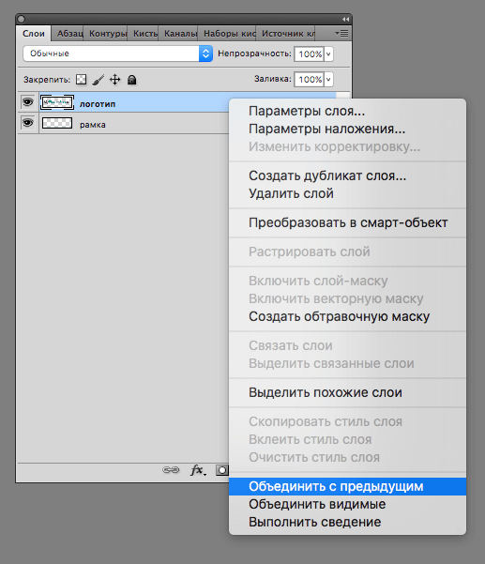Hide the логотип layer with its eye
The height and width of the screenshot is (564, 485).
click(28, 102)
